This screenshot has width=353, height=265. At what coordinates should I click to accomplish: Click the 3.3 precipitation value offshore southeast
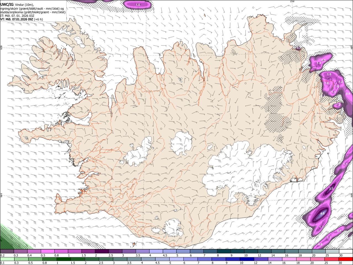(331, 189)
